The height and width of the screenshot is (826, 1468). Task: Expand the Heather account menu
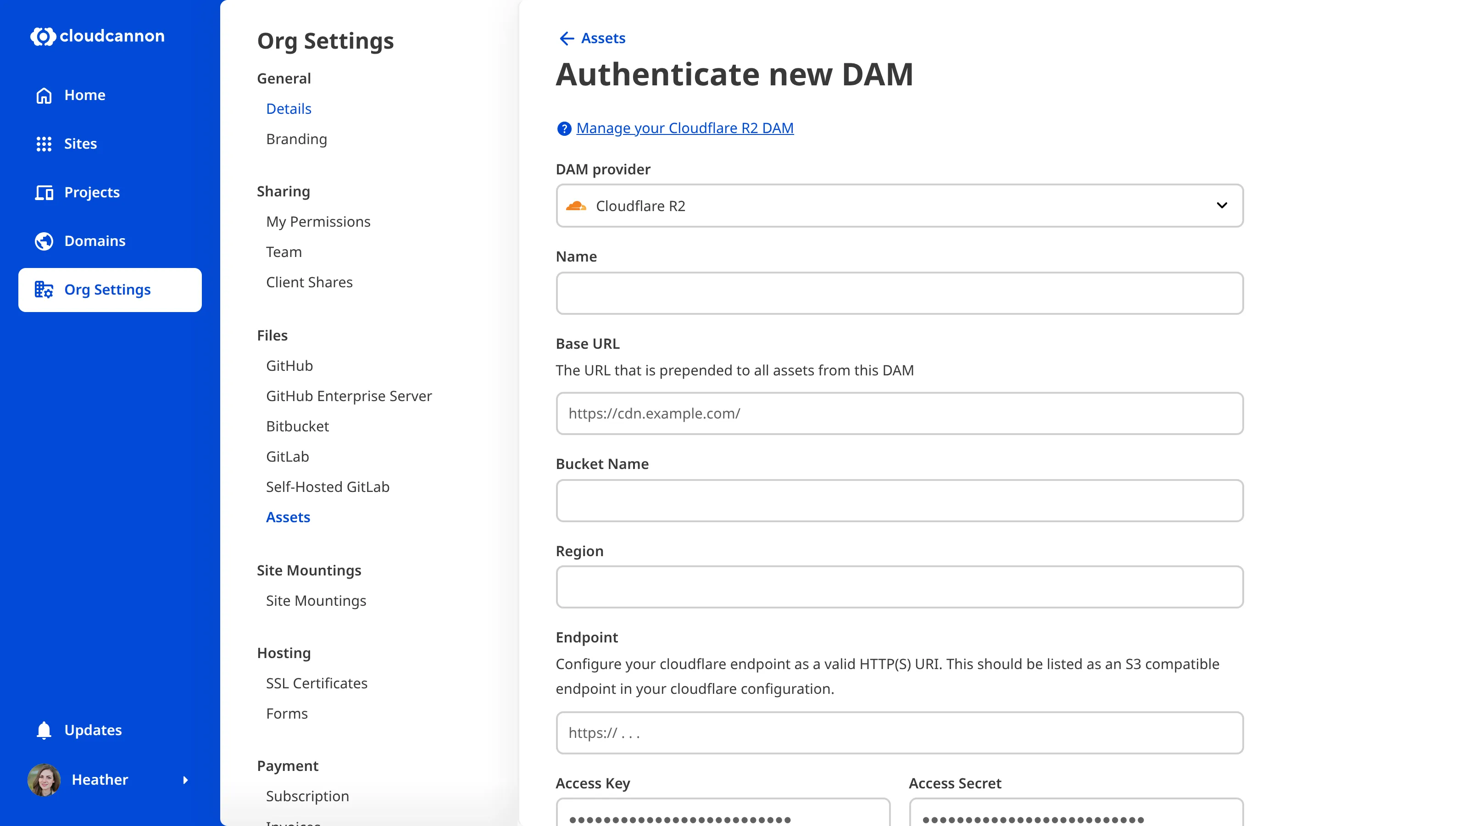pyautogui.click(x=185, y=781)
